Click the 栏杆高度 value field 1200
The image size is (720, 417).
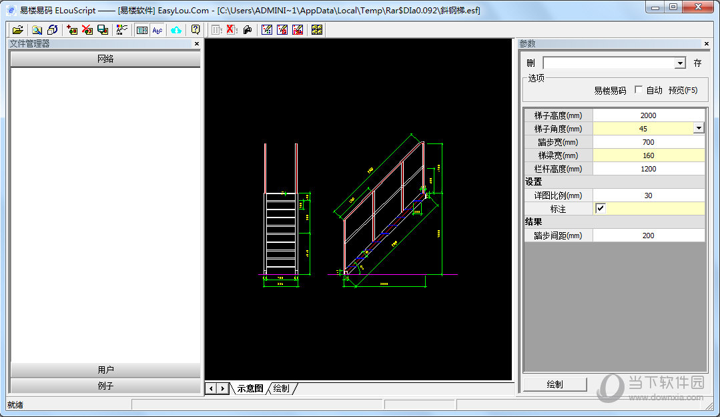point(649,169)
